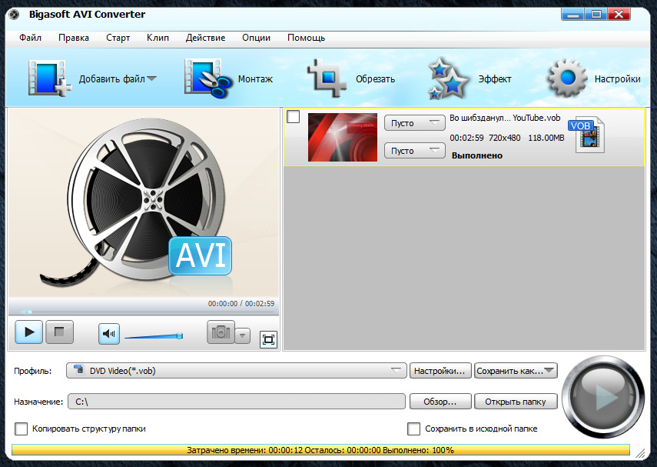Select file name Во шибзданул... YouTube.vob
The image size is (657, 467).
505,118
